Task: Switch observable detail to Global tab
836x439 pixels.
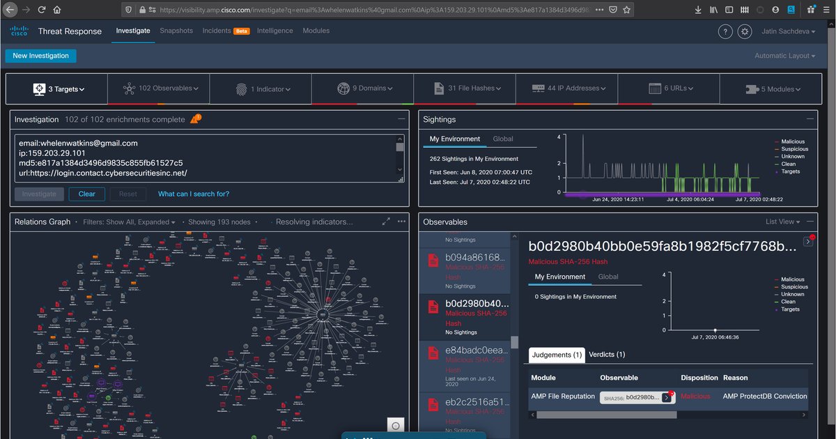Action: pyautogui.click(x=608, y=277)
